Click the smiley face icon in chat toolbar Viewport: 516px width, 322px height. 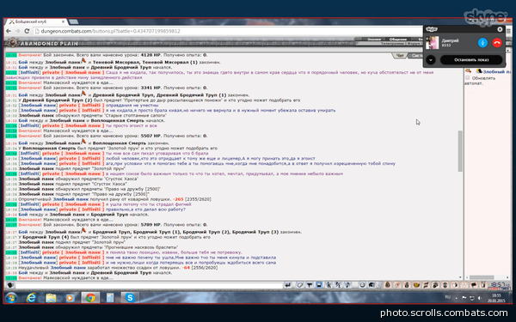tap(362, 285)
